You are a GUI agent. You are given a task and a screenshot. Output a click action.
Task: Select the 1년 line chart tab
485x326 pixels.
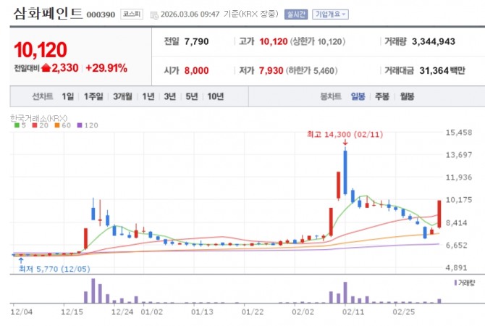[x=148, y=96]
